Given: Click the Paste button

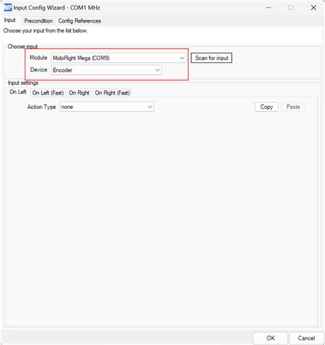Looking at the screenshot, I should (293, 107).
